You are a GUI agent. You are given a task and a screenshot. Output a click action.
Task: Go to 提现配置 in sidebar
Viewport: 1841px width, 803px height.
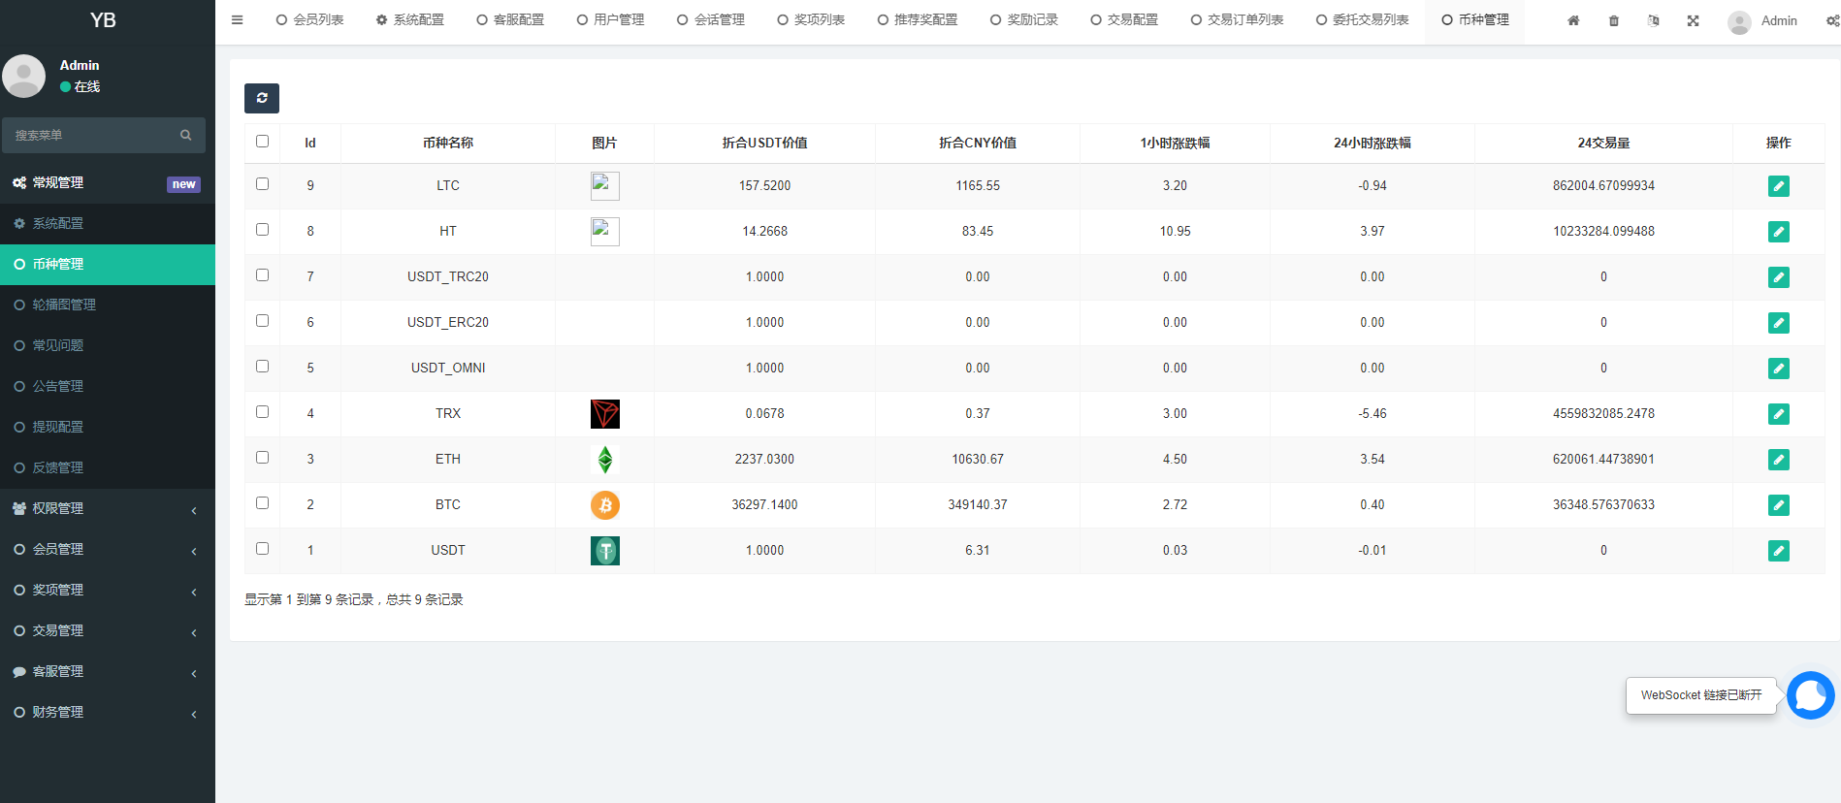tap(58, 427)
